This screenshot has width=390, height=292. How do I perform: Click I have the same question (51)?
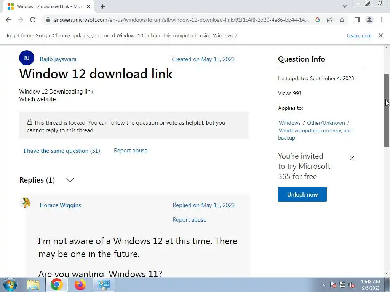coord(62,151)
